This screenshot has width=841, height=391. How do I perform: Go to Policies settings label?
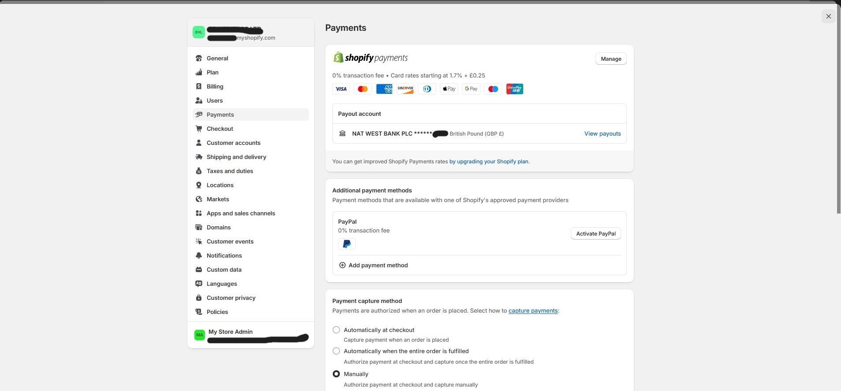[217, 312]
